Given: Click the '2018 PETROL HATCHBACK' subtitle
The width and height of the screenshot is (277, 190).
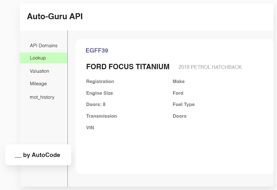Looking at the screenshot, I should click(x=210, y=67).
